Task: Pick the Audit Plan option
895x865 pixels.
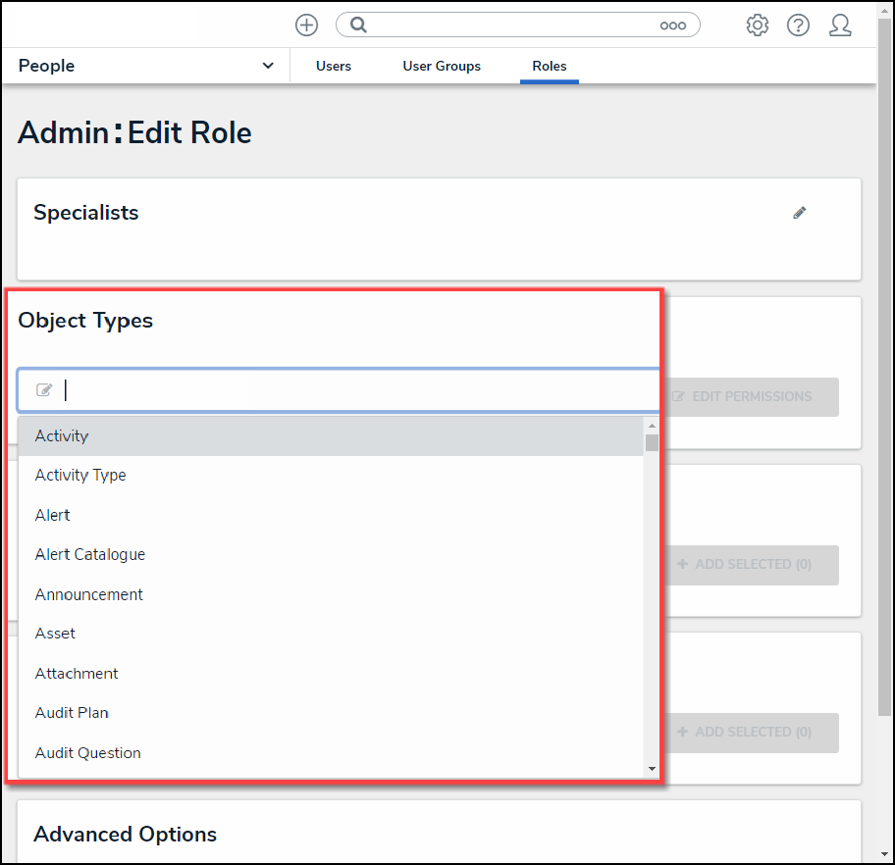Action: click(72, 713)
